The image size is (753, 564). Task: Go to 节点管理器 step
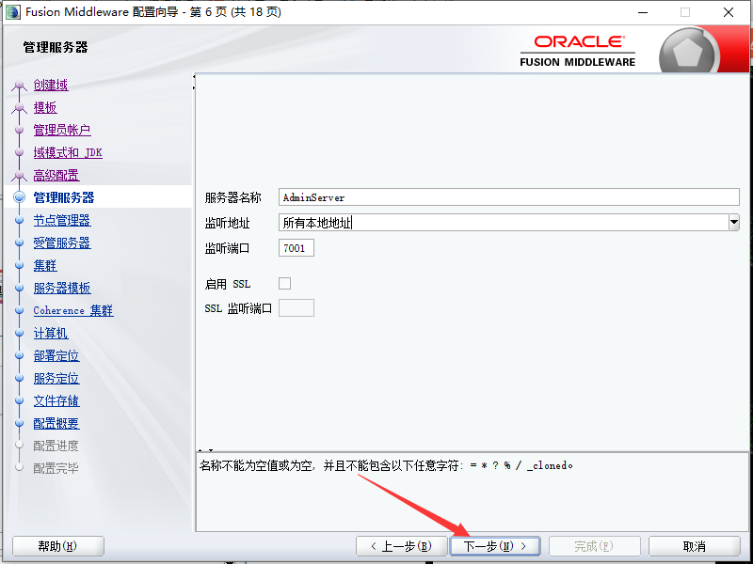click(62, 220)
